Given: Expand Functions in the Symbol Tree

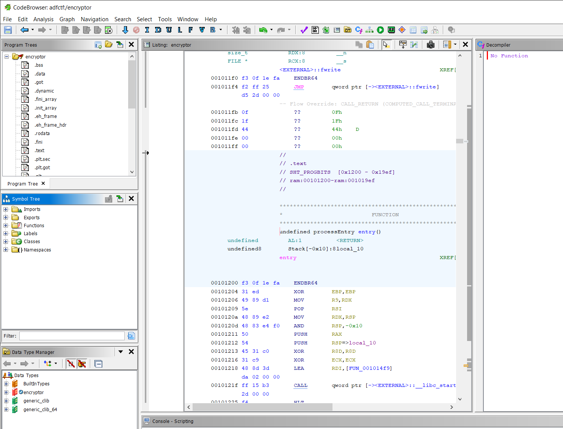Looking at the screenshot, I should pyautogui.click(x=5, y=225).
